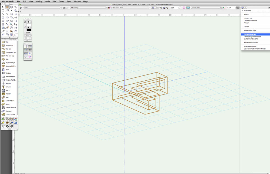
Task: Select the Eraser tool in Basic palette
Action: 12,35
